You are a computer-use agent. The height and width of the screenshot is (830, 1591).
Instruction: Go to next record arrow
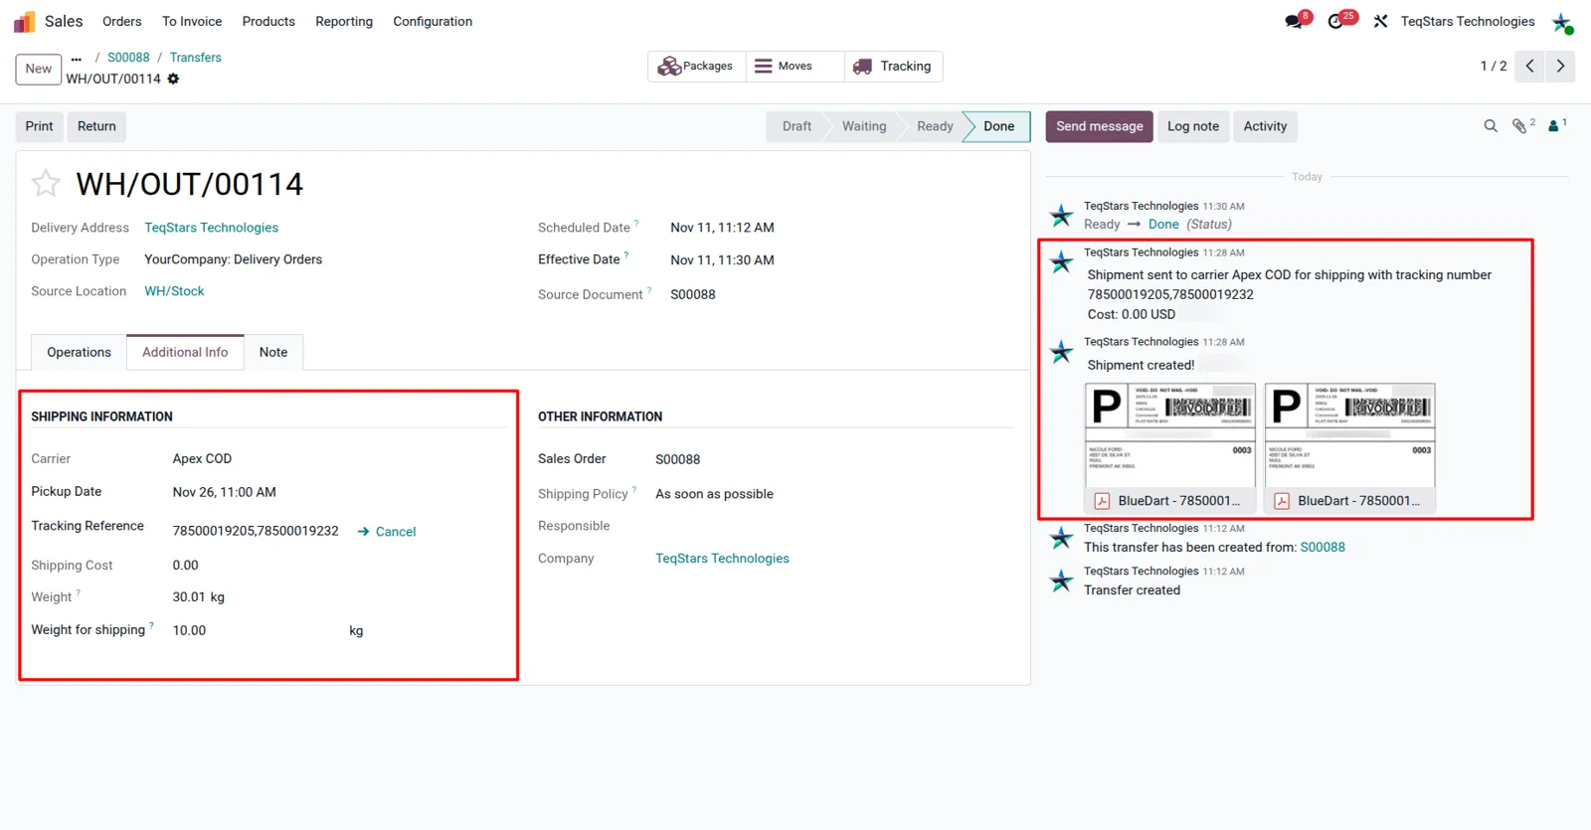pos(1560,66)
